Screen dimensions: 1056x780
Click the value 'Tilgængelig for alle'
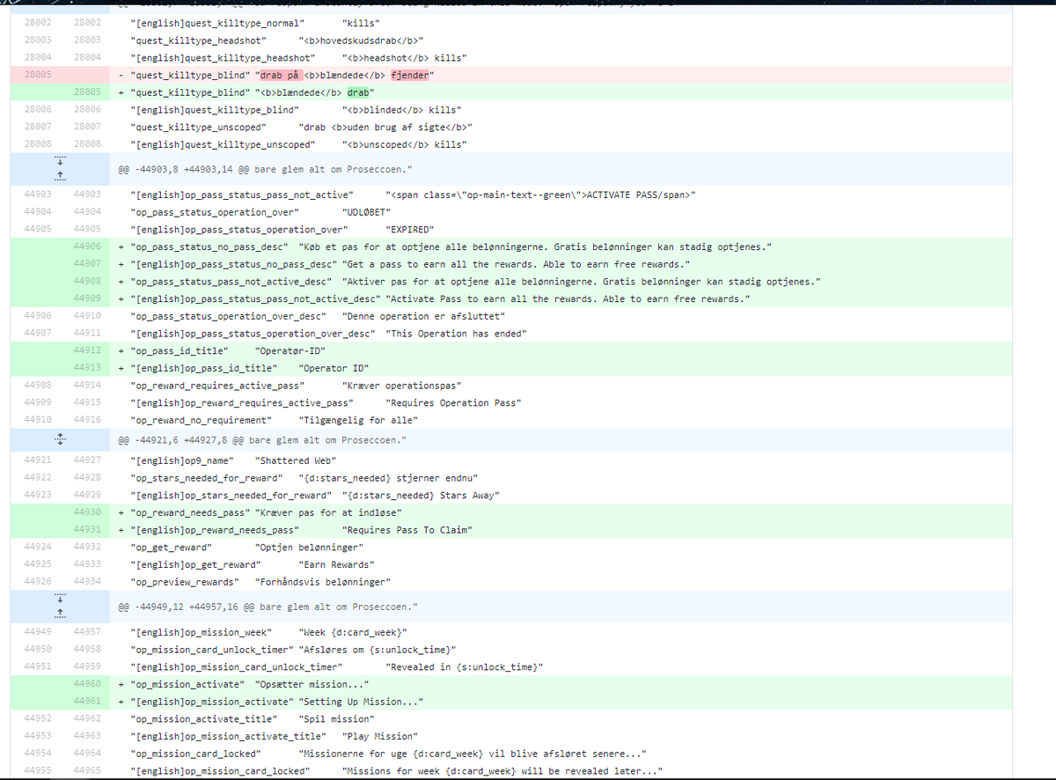click(x=361, y=420)
